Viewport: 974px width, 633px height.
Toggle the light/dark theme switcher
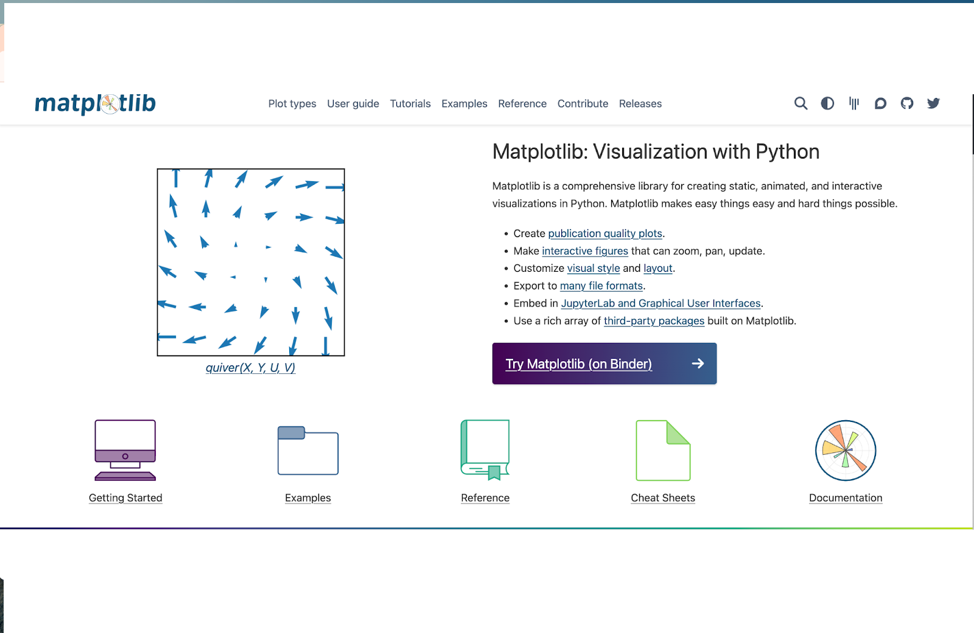(827, 103)
